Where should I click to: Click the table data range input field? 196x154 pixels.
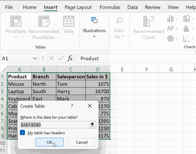(x=54, y=125)
